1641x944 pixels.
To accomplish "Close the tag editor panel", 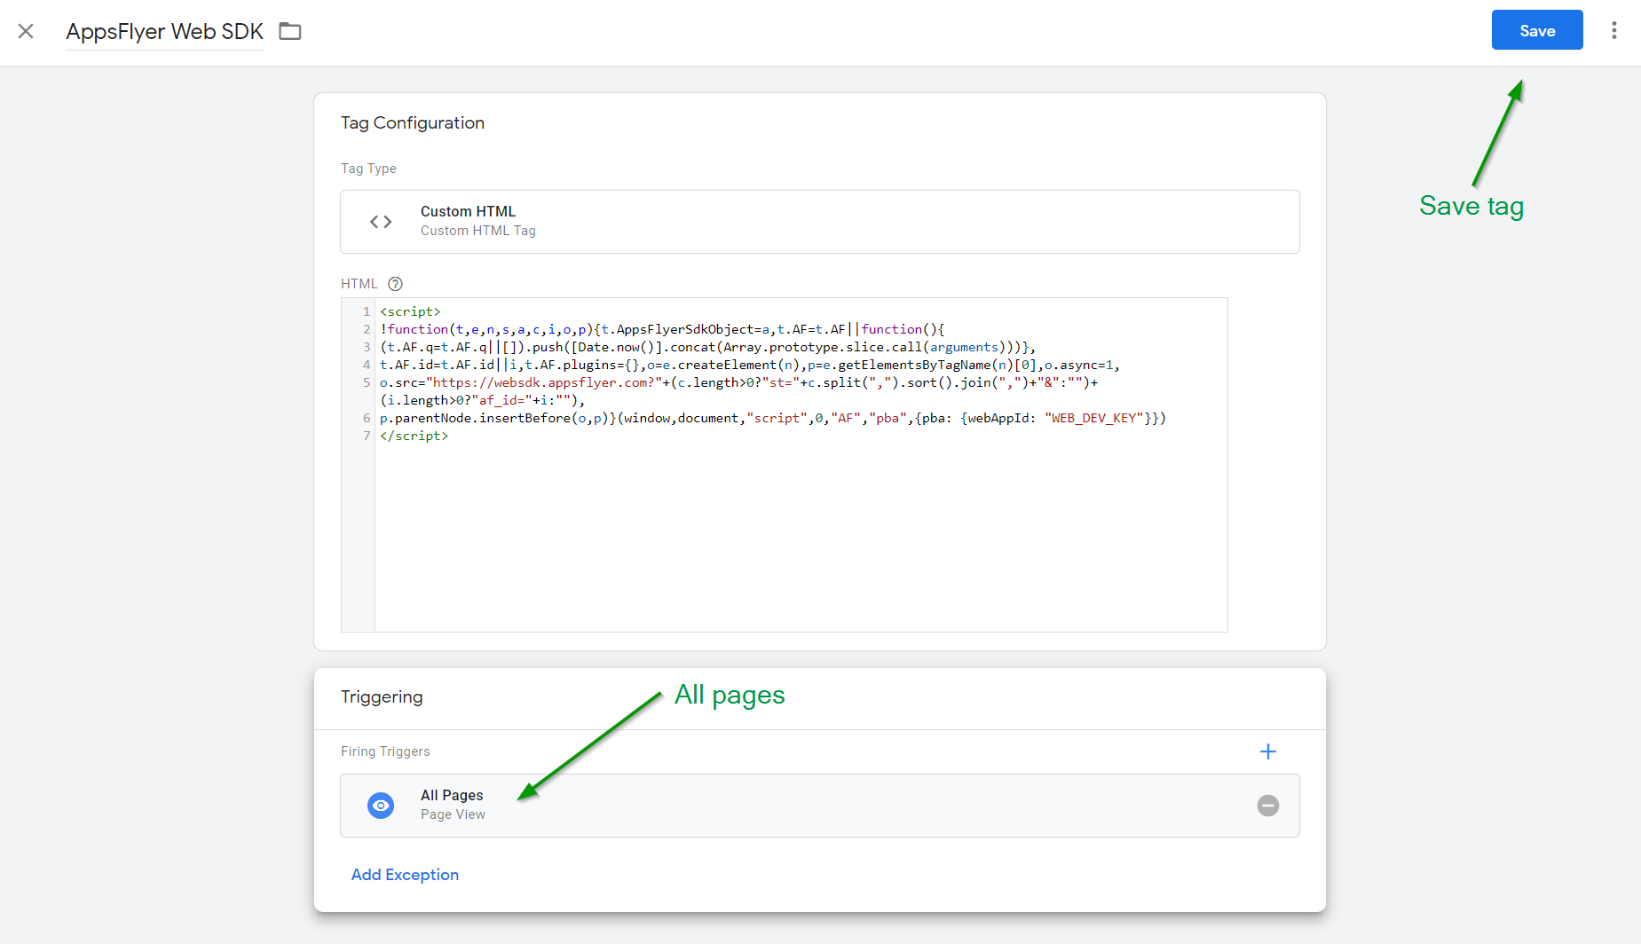I will point(26,32).
